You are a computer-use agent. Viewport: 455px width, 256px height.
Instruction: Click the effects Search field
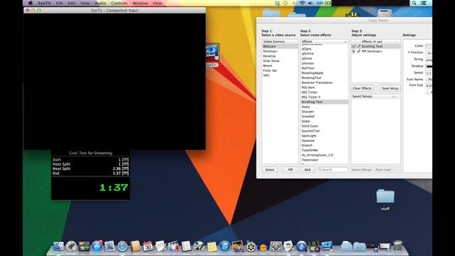(x=332, y=169)
